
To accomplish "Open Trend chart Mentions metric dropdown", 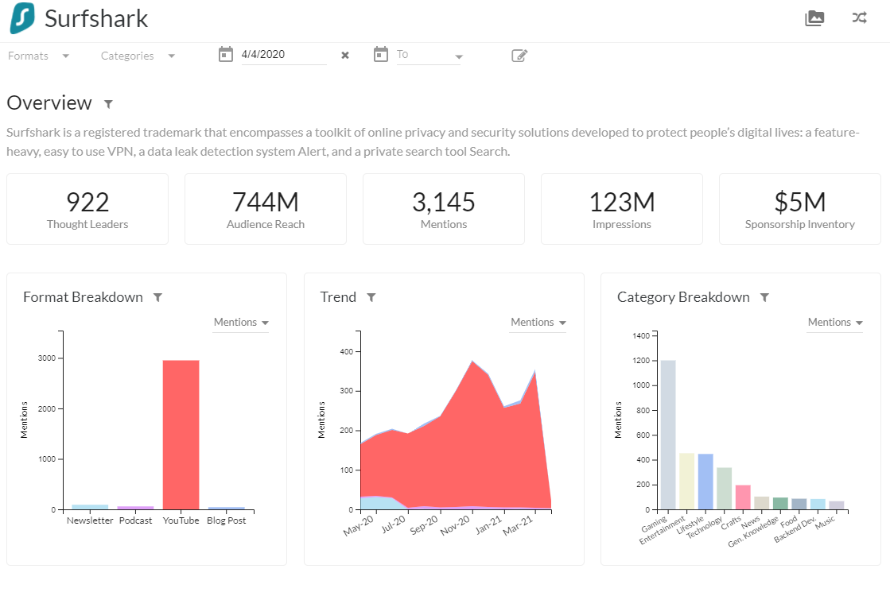I will [538, 322].
